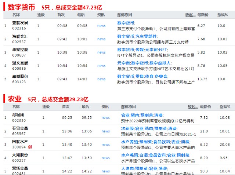Click the 数字货币 section heading
Viewport: 235px width, 175px height.
21,7
